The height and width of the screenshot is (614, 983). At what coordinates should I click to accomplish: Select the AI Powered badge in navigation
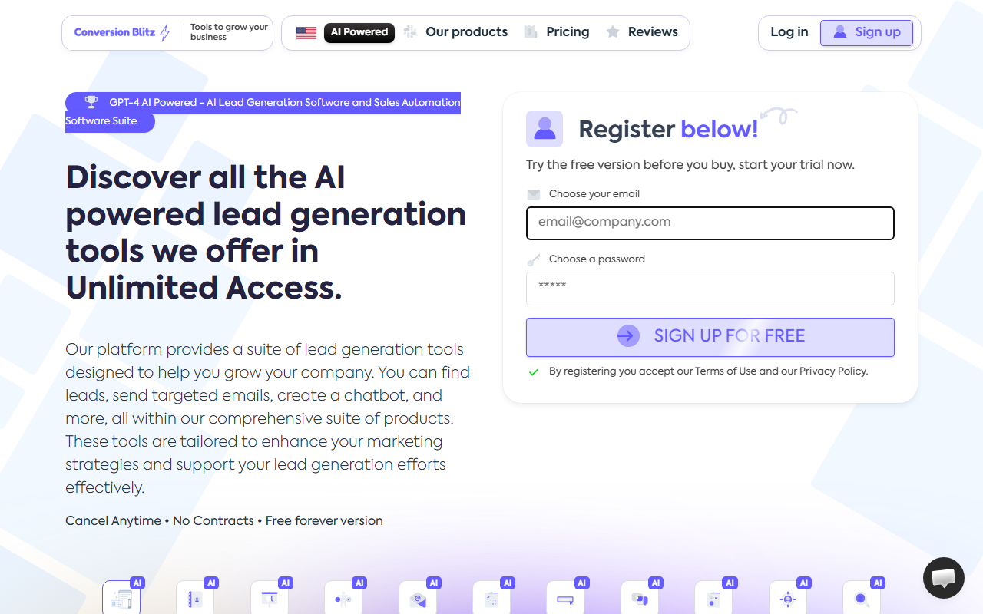[x=359, y=32]
